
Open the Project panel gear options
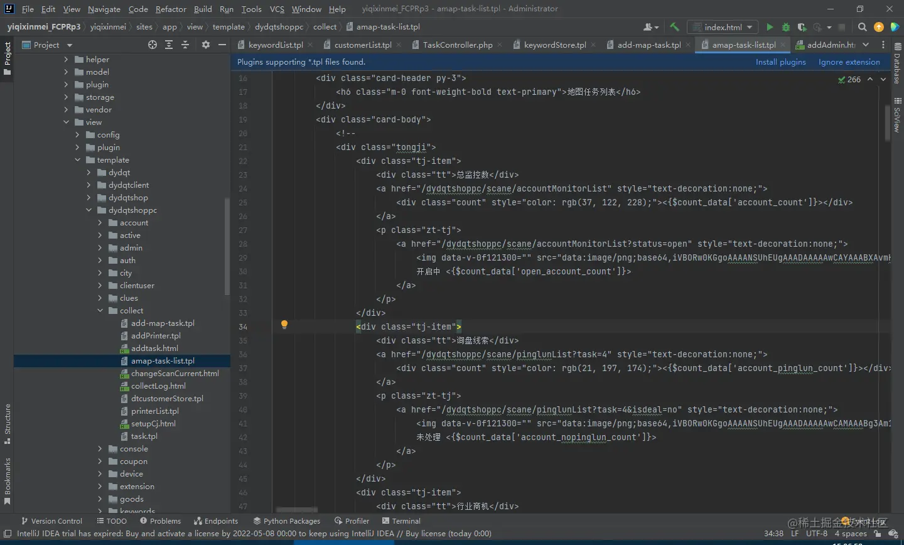[206, 45]
